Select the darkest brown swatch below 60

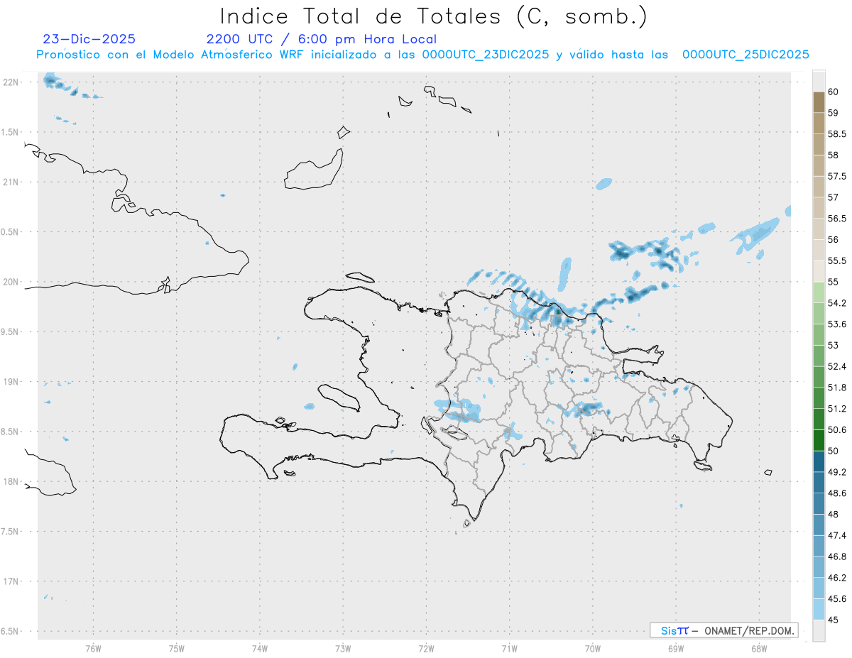pos(819,102)
